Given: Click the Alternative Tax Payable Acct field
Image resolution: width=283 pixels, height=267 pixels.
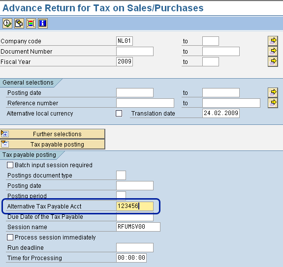Looking at the screenshot, I should tap(135, 206).
